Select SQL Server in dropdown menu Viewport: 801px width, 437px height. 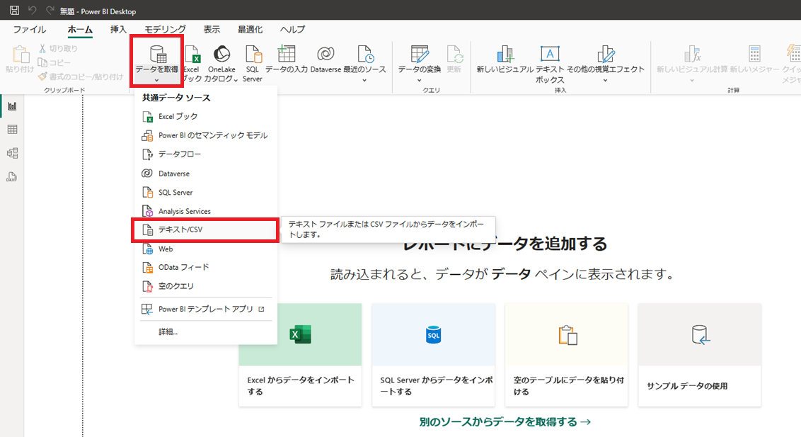click(205, 193)
